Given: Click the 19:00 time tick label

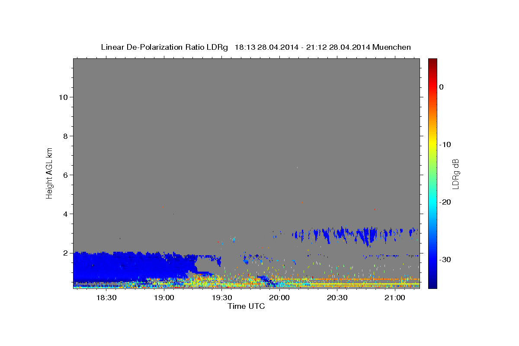Looking at the screenshot, I should [x=164, y=298].
